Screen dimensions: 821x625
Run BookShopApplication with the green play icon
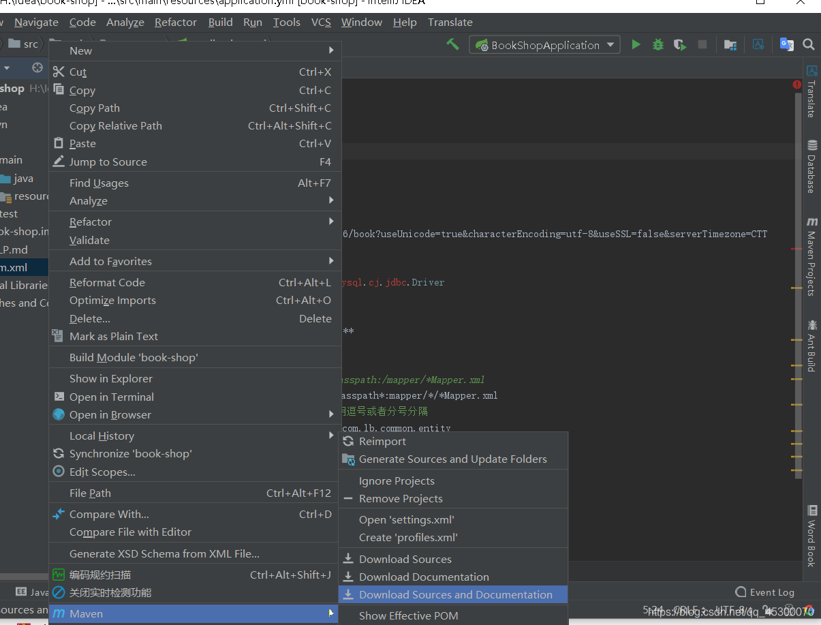(x=636, y=44)
